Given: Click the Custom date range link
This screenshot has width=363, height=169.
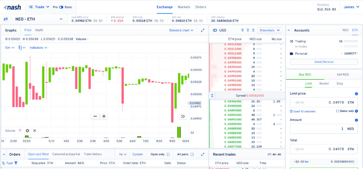Looking at the screenshot, I should click(x=138, y=154).
